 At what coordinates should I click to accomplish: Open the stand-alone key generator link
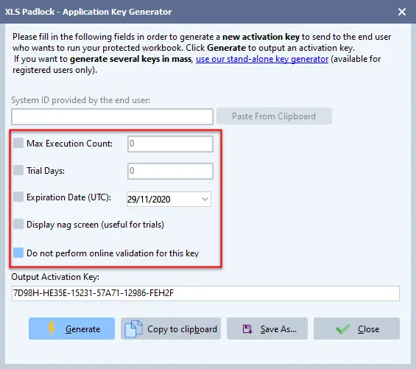point(262,59)
